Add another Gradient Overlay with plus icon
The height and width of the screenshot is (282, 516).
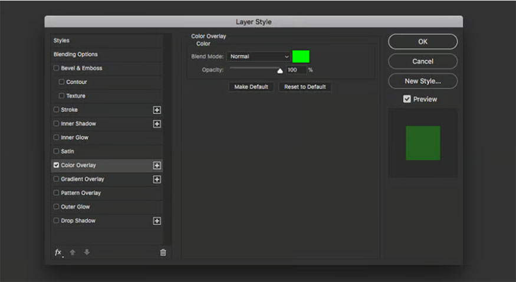click(x=157, y=179)
